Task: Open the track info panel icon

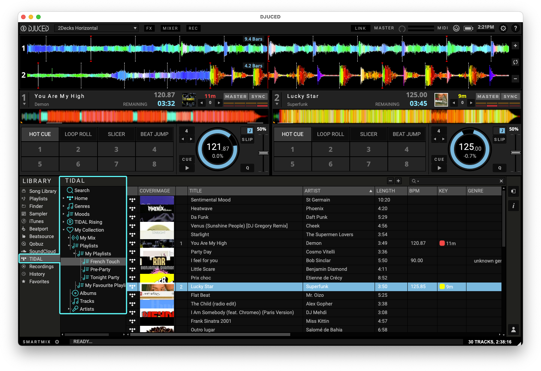Action: 513,206
